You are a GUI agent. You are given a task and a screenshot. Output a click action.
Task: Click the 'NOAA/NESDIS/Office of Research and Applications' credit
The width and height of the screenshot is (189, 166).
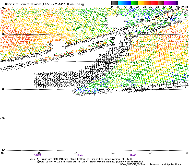(150, 164)
